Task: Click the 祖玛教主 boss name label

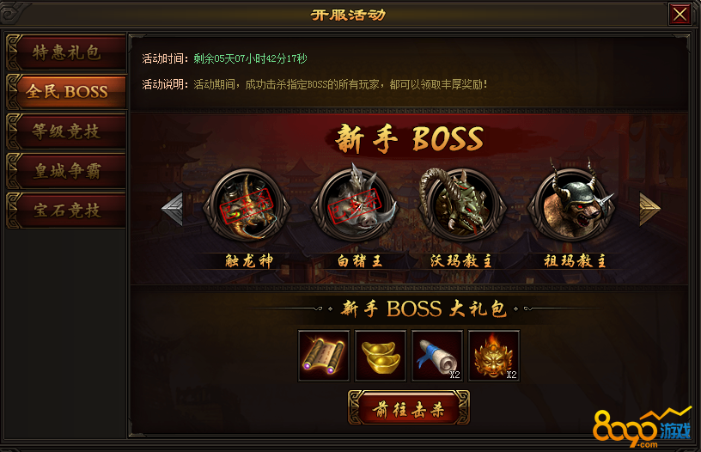Action: point(575,260)
